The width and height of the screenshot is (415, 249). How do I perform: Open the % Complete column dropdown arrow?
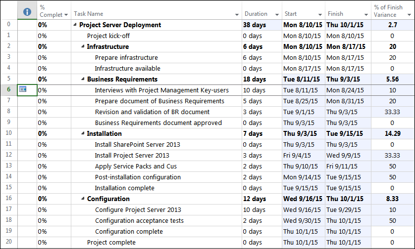[x=66, y=15]
